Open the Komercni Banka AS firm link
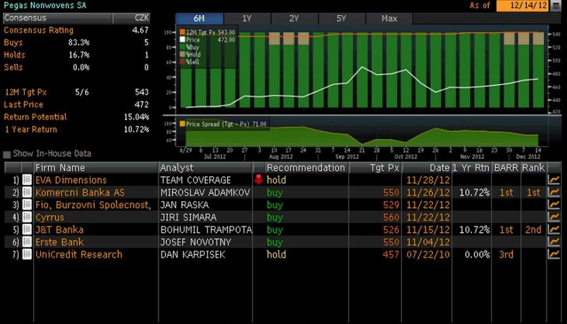Image resolution: width=567 pixels, height=324 pixels. [x=80, y=192]
